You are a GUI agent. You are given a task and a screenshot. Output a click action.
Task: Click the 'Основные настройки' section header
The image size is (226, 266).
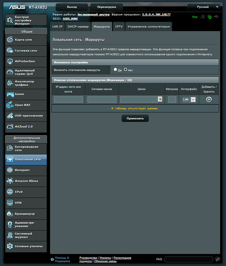135,63
